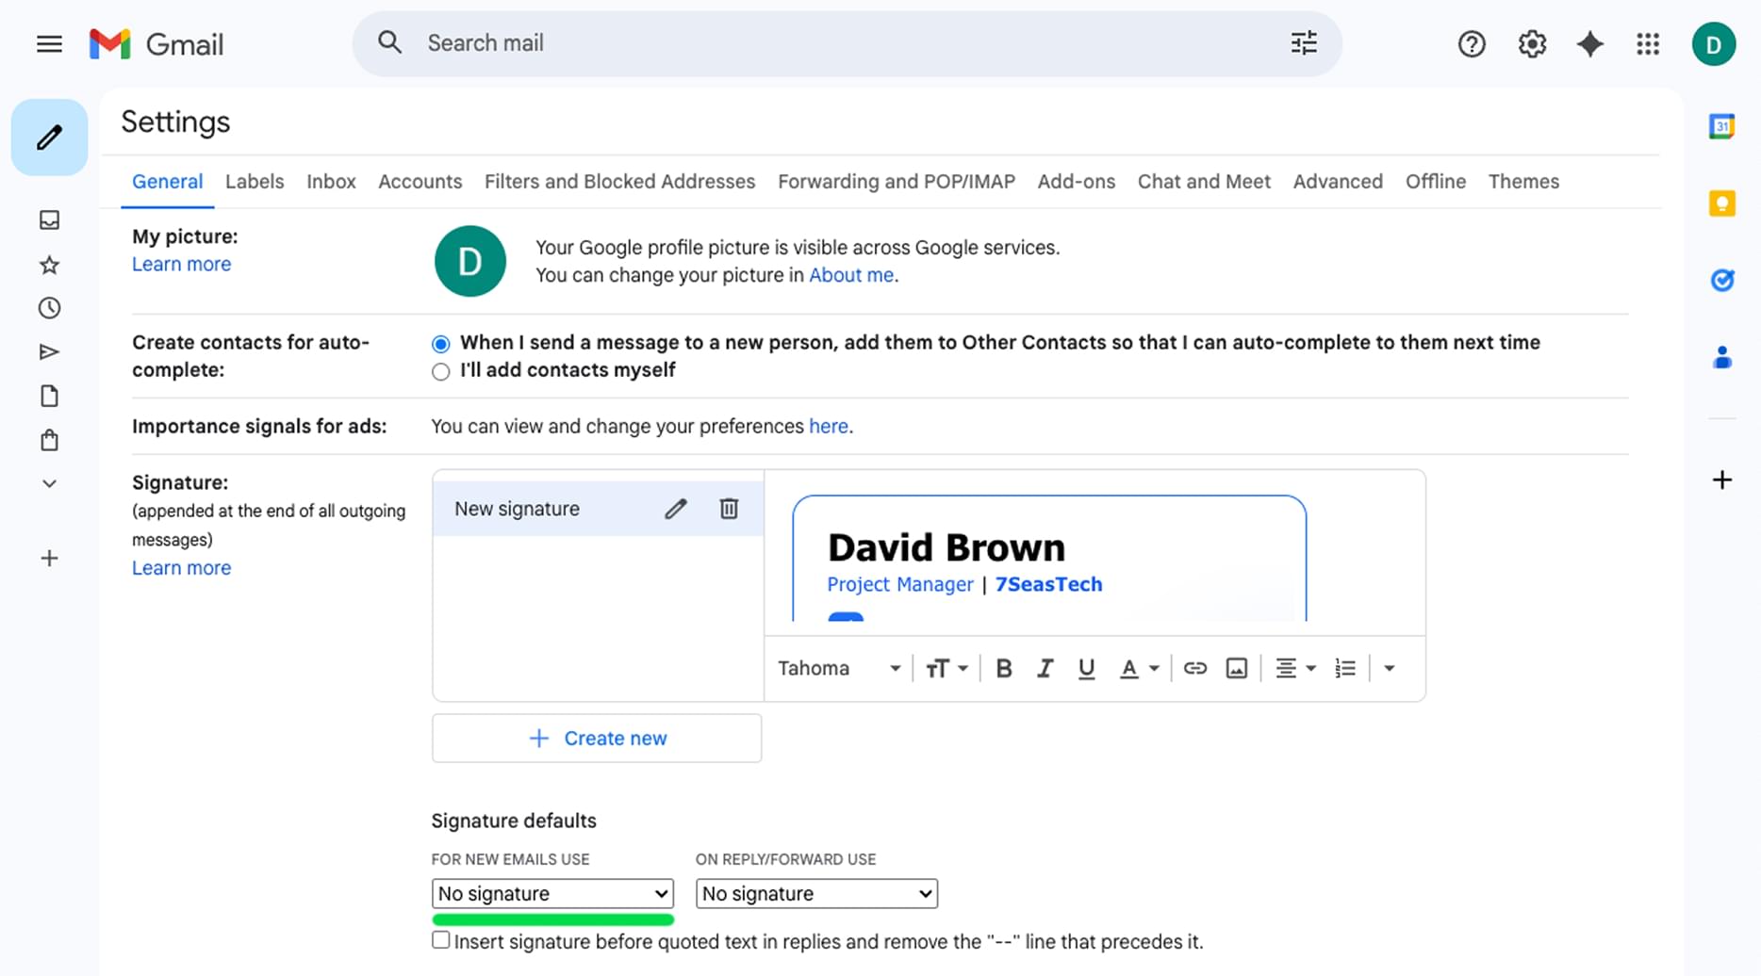1761x976 pixels.
Task: Click Learn more under Signature
Action: click(181, 568)
